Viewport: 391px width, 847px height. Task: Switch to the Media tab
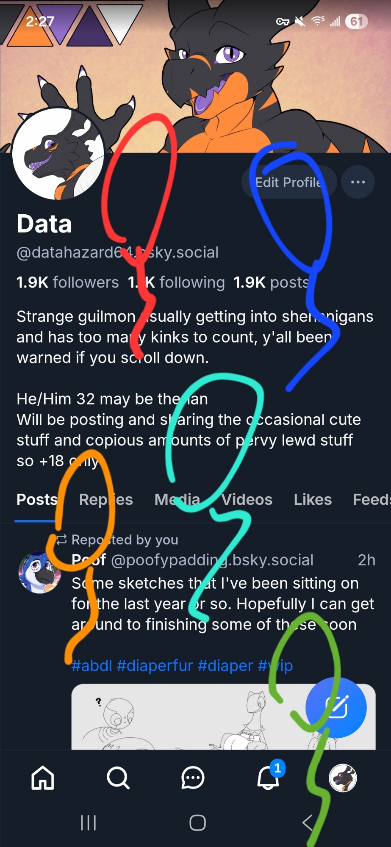click(177, 500)
